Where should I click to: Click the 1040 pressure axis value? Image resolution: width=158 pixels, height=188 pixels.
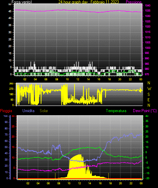pos(147,5)
